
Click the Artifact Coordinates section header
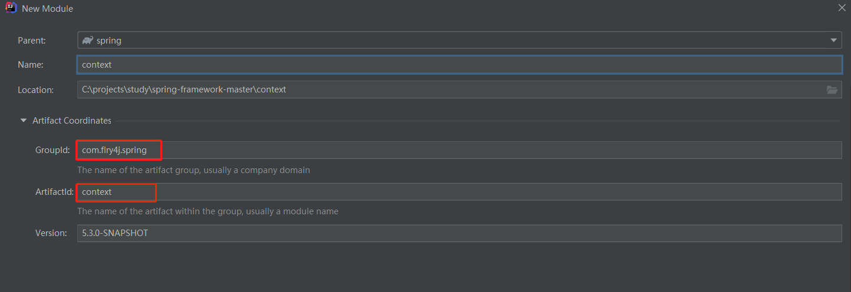(72, 121)
